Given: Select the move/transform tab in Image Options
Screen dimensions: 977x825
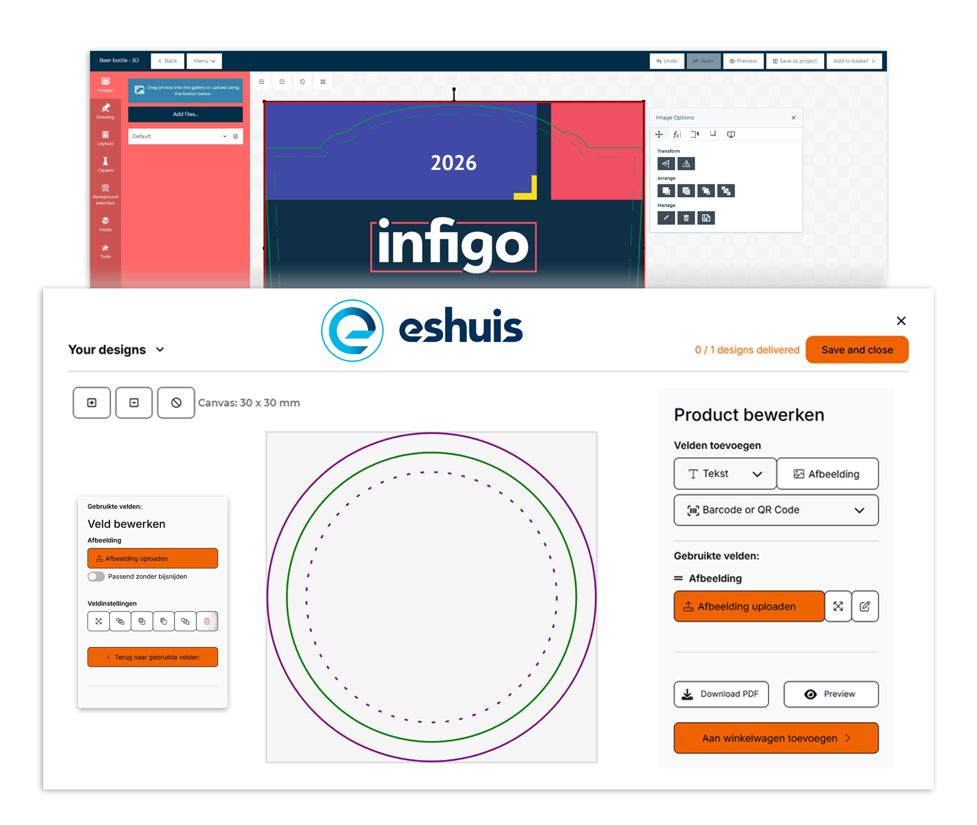Looking at the screenshot, I should [659, 134].
